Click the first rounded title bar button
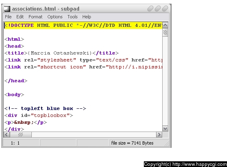Screen dimensions: 227x167 pyautogui.click(x=150, y=9)
